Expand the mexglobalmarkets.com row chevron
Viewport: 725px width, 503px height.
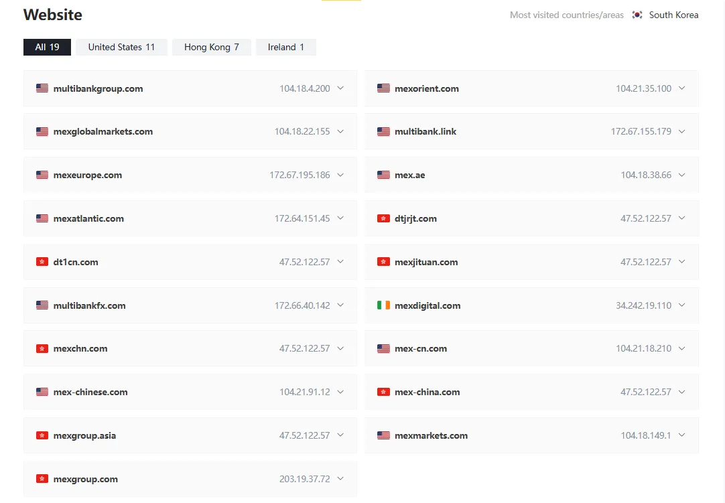(x=340, y=131)
